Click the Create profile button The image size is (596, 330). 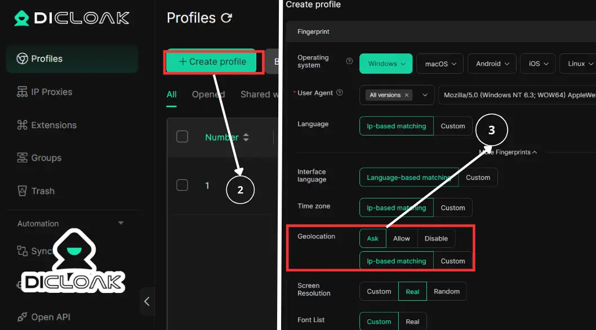pos(212,62)
